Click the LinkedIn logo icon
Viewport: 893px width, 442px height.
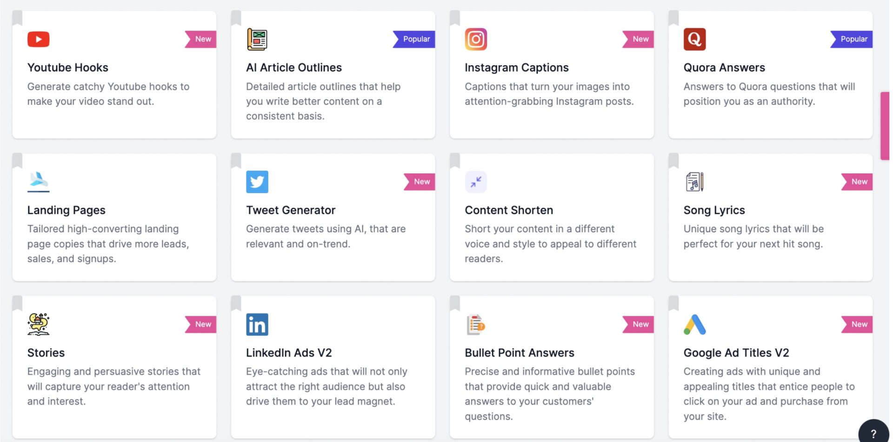257,324
